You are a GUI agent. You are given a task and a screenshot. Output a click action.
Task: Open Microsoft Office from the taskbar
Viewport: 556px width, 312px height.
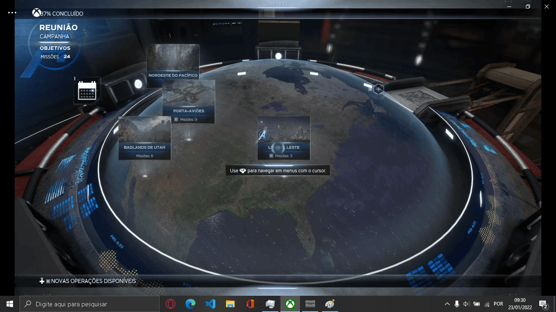[250, 304]
